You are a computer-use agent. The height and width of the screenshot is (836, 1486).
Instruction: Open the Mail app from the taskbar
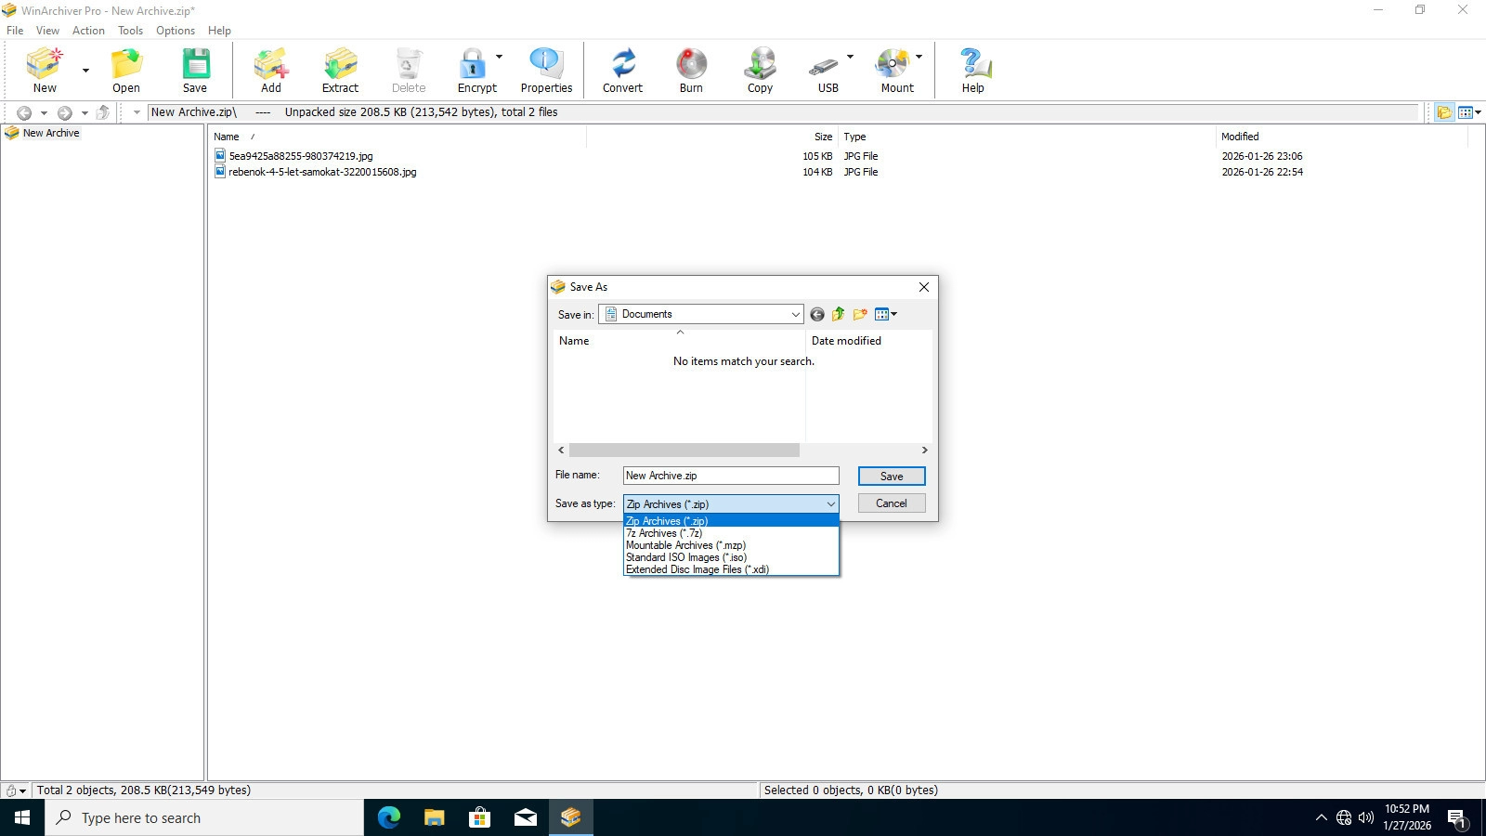pyautogui.click(x=526, y=817)
